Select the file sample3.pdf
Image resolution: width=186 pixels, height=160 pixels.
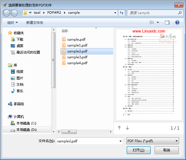click(77, 57)
